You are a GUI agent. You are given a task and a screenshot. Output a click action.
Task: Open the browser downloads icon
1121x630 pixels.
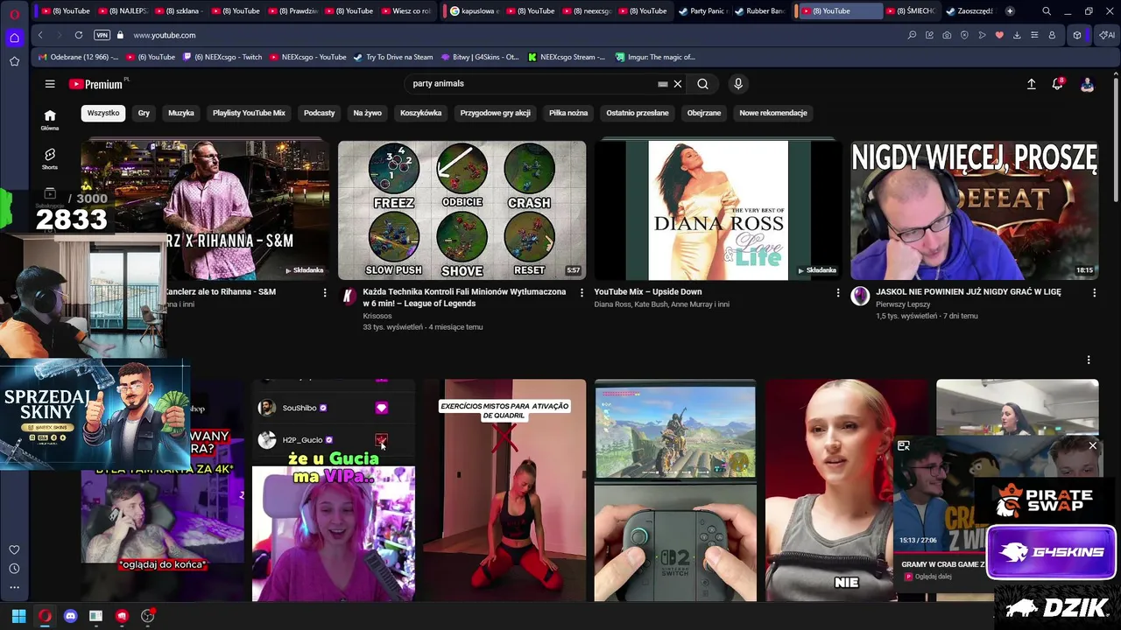[x=1017, y=35]
